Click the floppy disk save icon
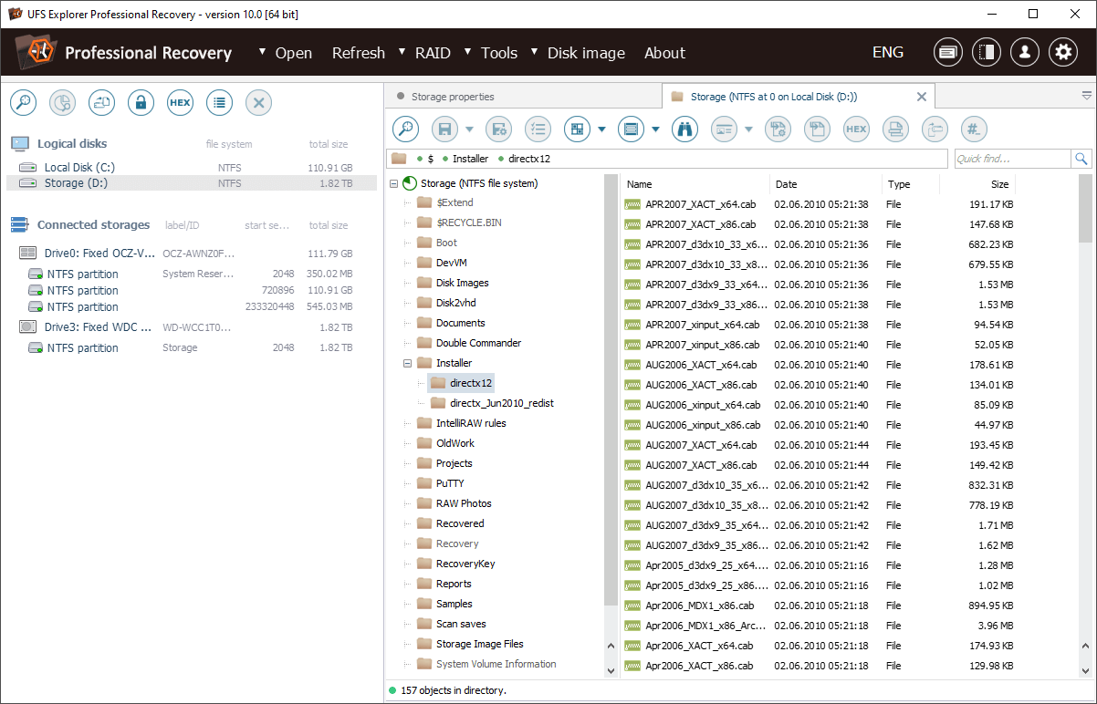This screenshot has width=1097, height=704. pos(444,129)
